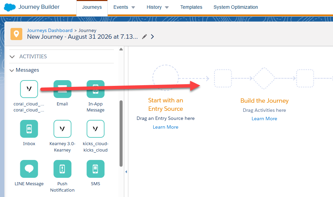This screenshot has height=197, width=333.
Task: Open Learn More under Build the Journey
Action: tap(264, 119)
